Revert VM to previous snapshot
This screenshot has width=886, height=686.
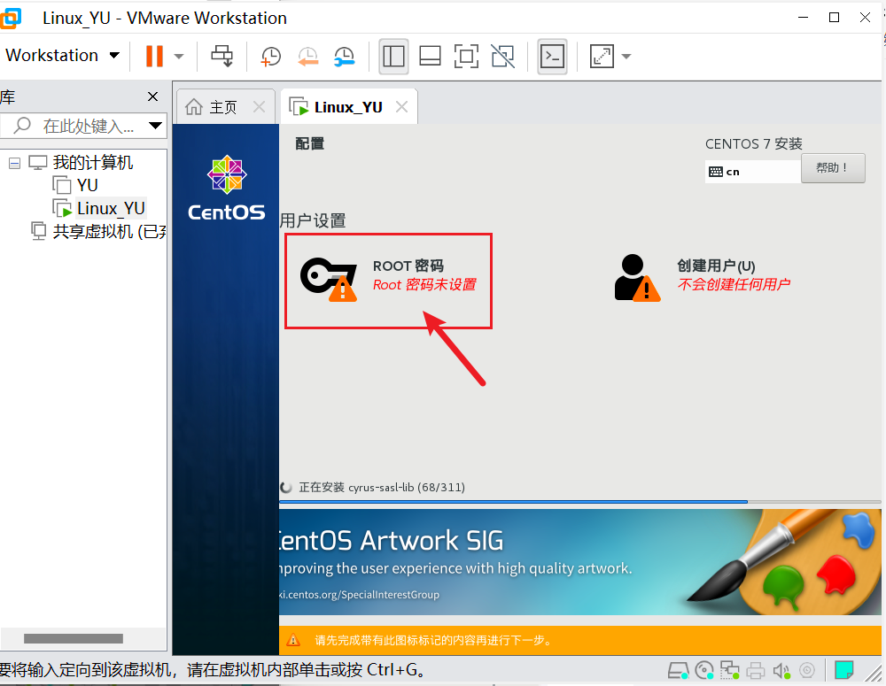point(308,56)
